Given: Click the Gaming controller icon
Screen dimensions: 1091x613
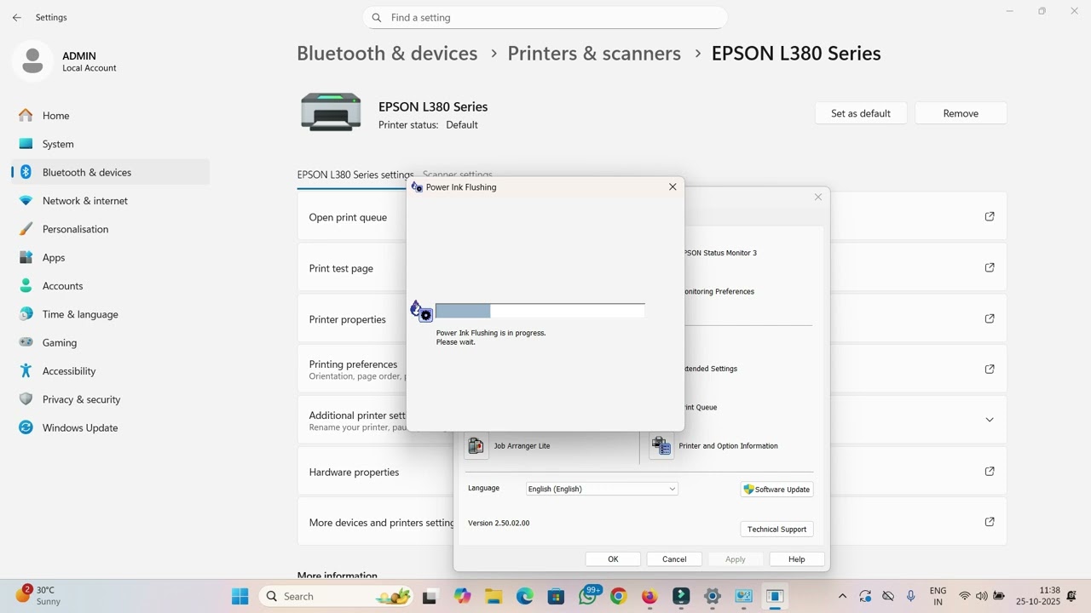Looking at the screenshot, I should (x=26, y=342).
